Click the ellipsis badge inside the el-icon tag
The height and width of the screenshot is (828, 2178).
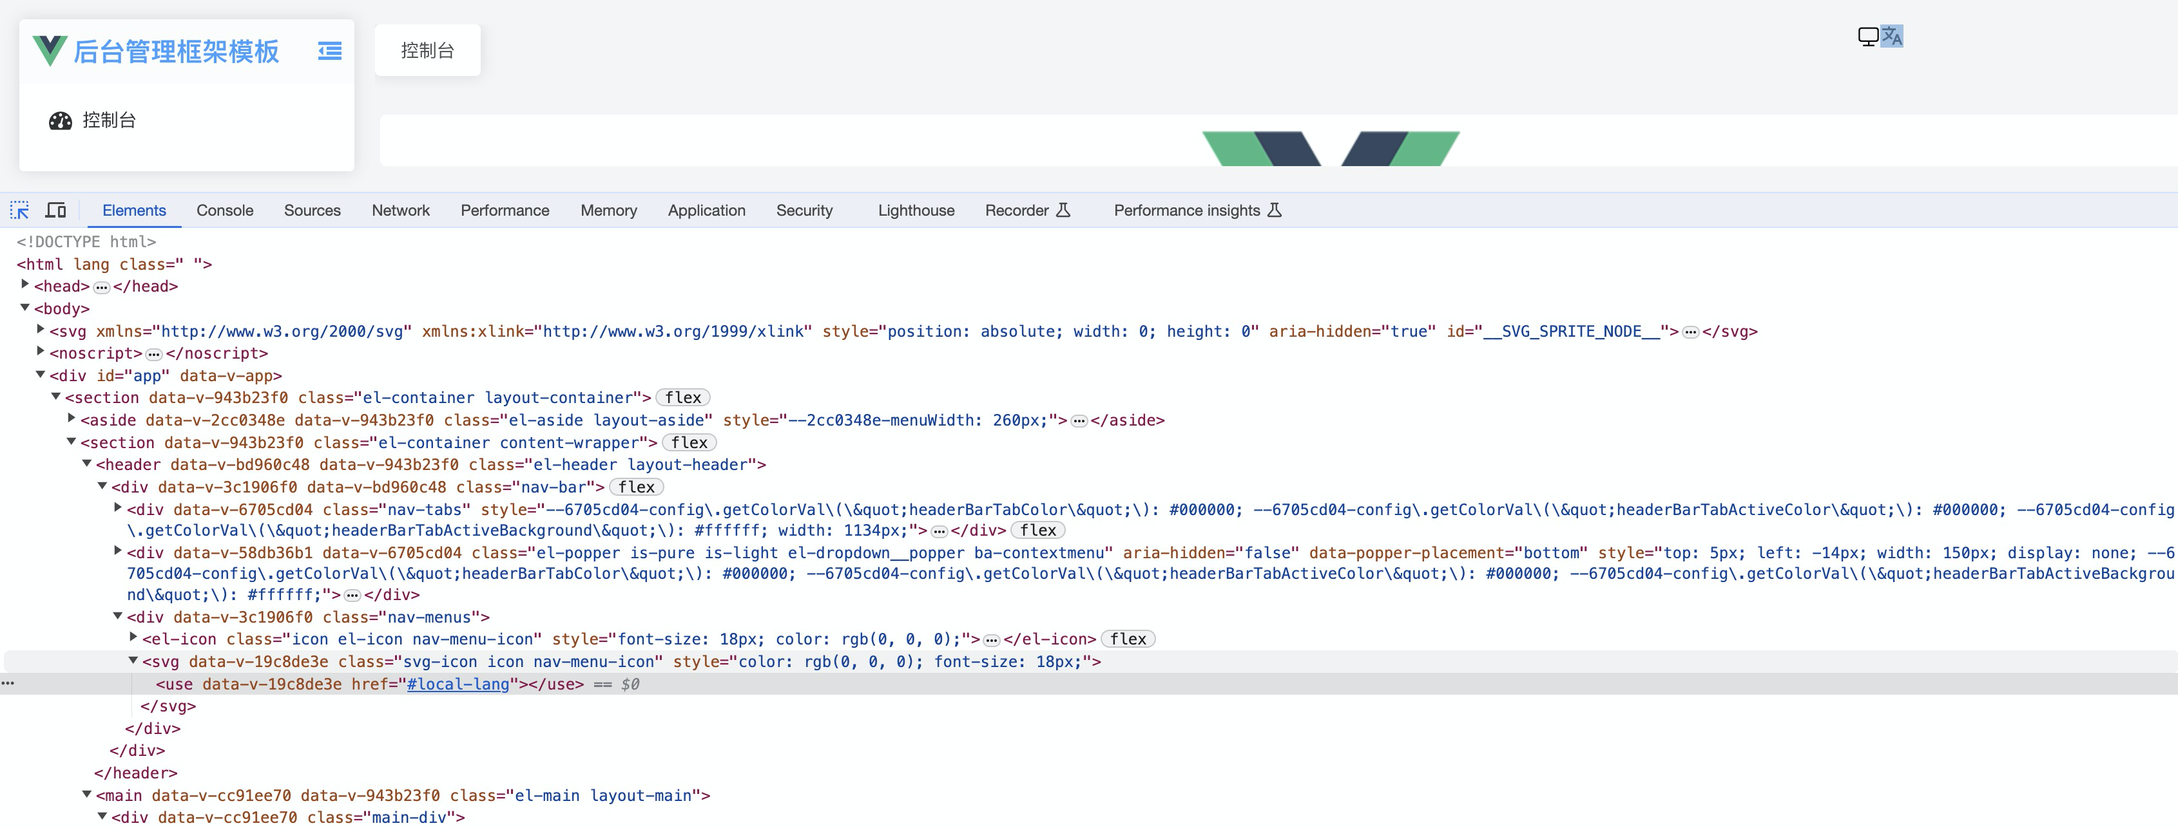[x=992, y=641]
